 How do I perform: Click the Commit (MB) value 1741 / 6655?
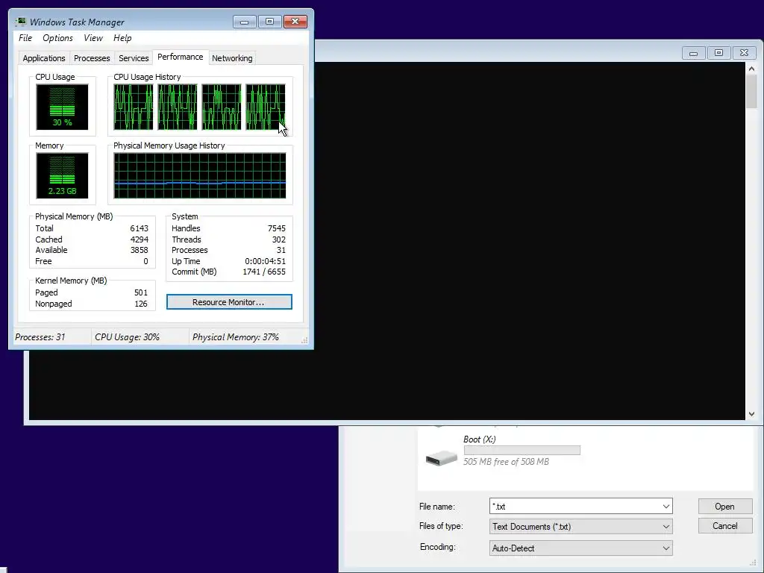264,272
